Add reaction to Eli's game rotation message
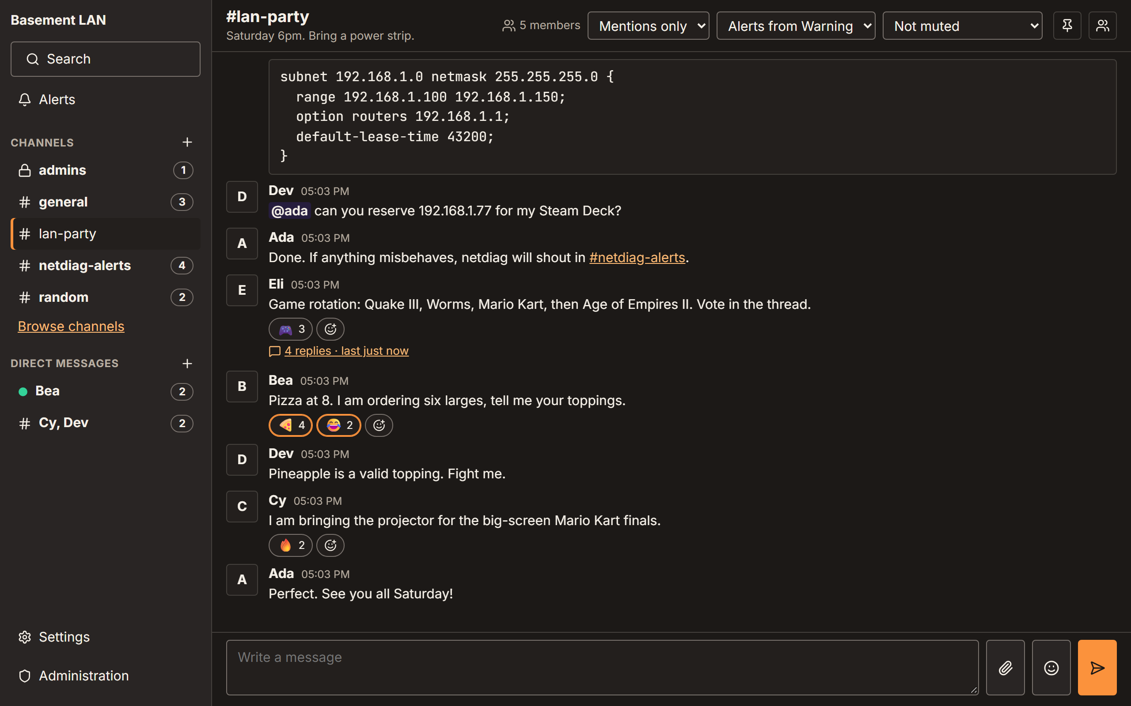 click(x=330, y=329)
